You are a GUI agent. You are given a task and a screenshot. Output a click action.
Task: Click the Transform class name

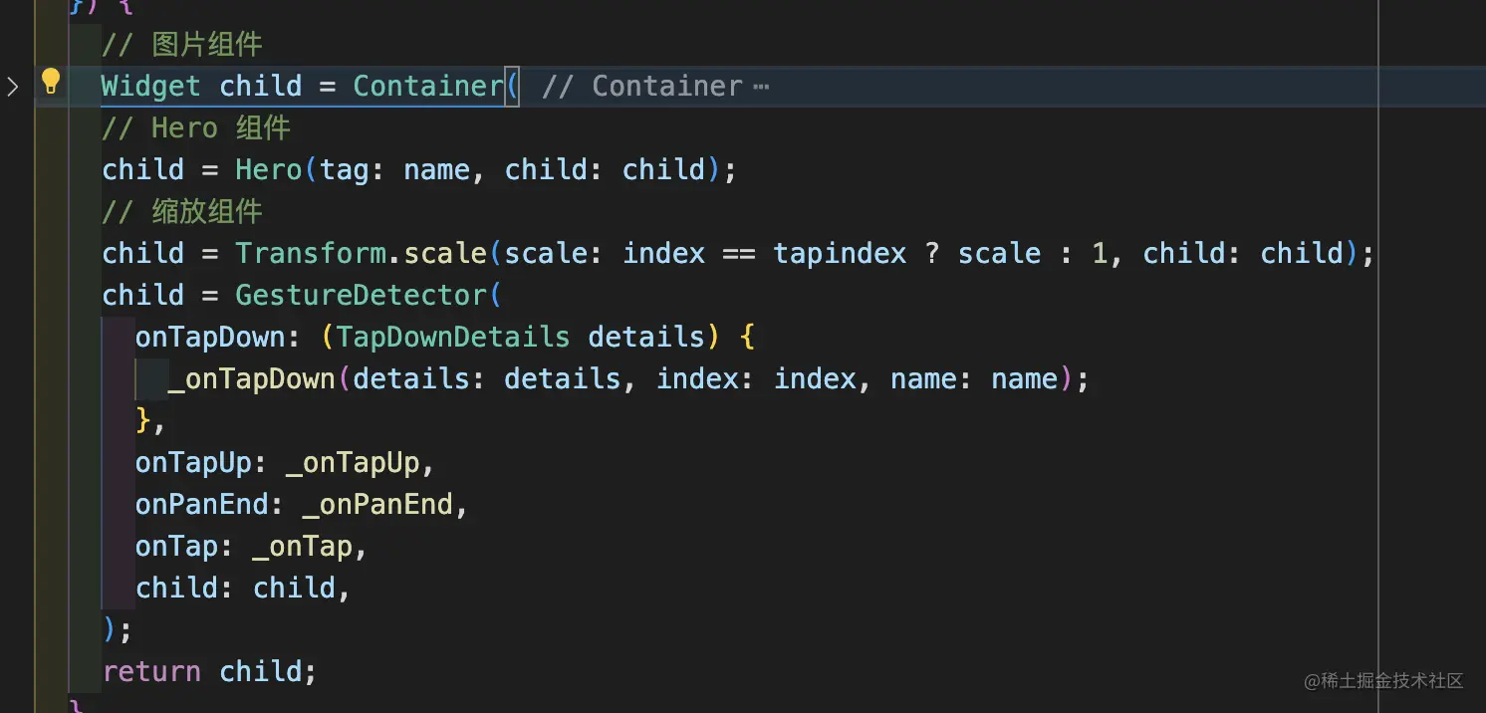click(x=310, y=254)
